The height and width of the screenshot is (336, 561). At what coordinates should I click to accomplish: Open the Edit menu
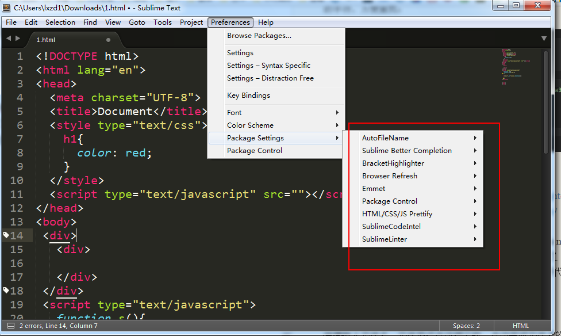pos(31,22)
